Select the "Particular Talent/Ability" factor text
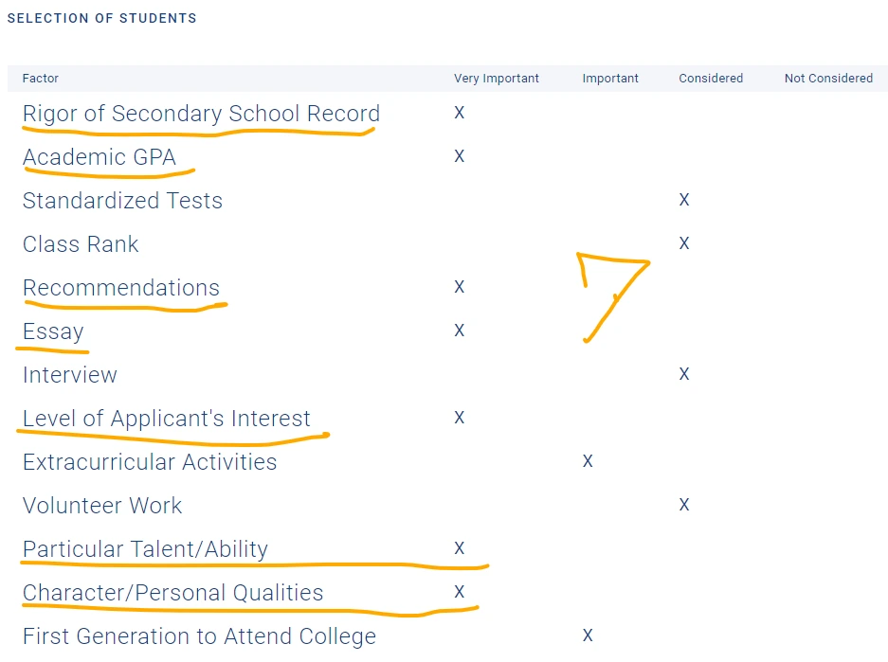The width and height of the screenshot is (888, 662). [145, 549]
